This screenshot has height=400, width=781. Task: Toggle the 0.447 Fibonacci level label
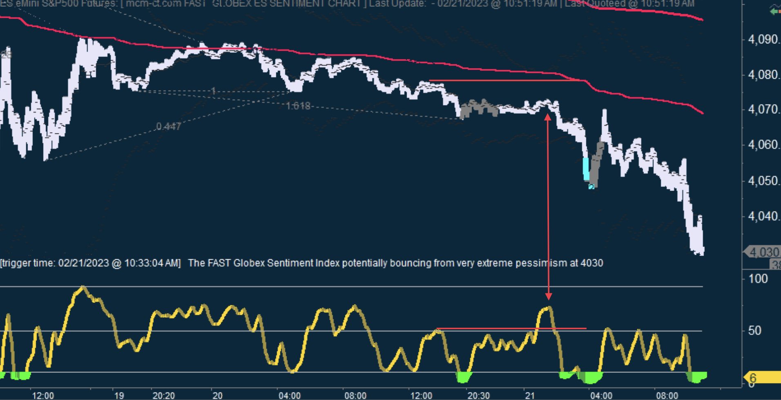click(x=168, y=127)
